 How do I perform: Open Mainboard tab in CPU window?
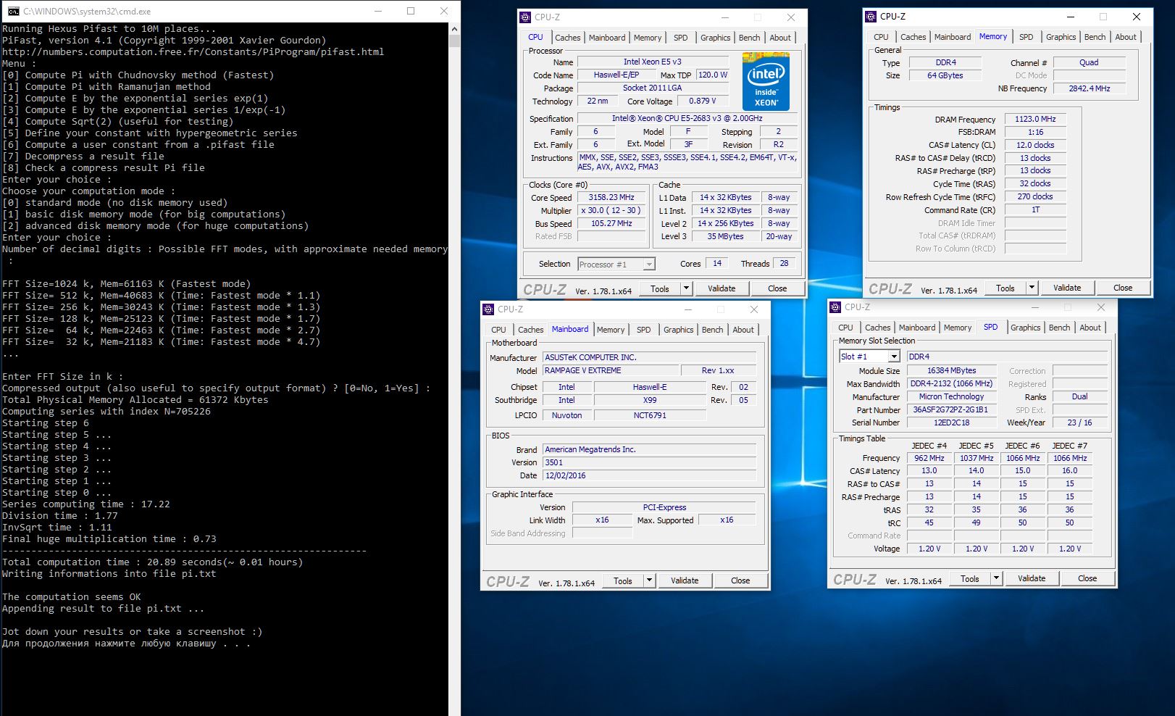pyautogui.click(x=607, y=38)
